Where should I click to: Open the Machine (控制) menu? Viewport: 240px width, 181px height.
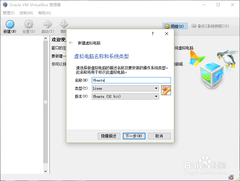click(x=26, y=13)
